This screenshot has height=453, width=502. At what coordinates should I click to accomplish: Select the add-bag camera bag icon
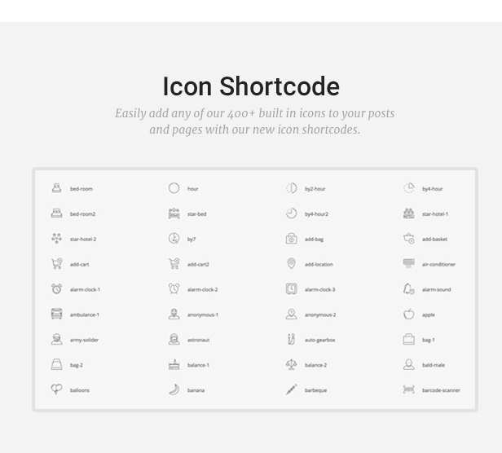point(291,239)
